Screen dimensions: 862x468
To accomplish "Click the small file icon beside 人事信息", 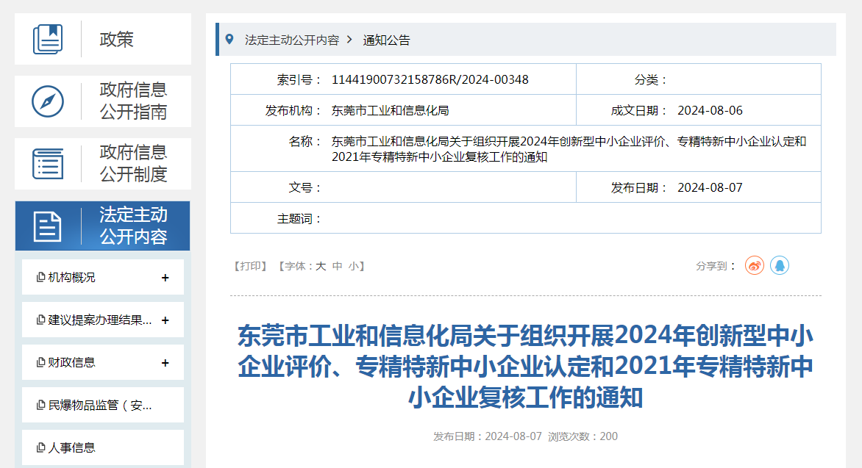I will coord(40,447).
